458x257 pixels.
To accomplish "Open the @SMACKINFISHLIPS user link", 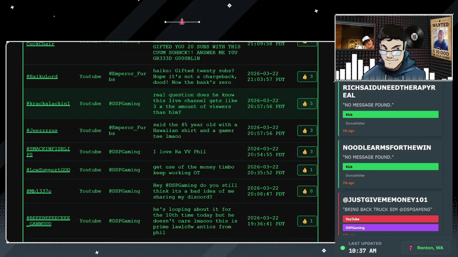I will tap(48, 152).
